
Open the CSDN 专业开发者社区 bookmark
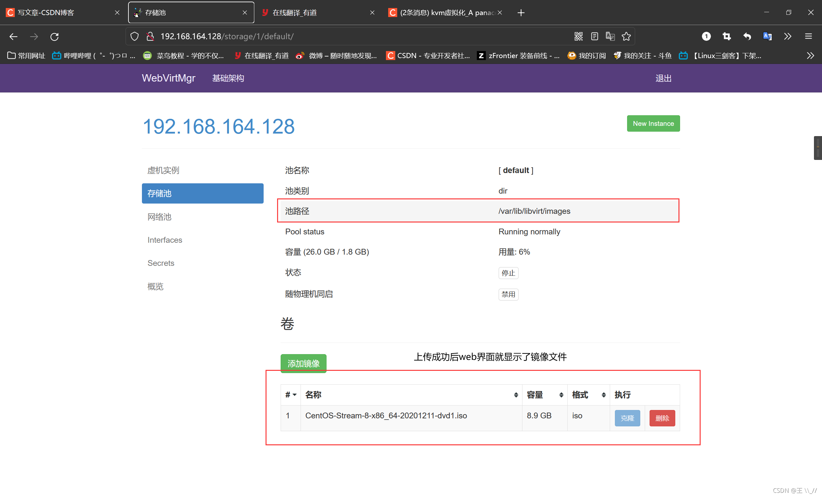pos(428,55)
